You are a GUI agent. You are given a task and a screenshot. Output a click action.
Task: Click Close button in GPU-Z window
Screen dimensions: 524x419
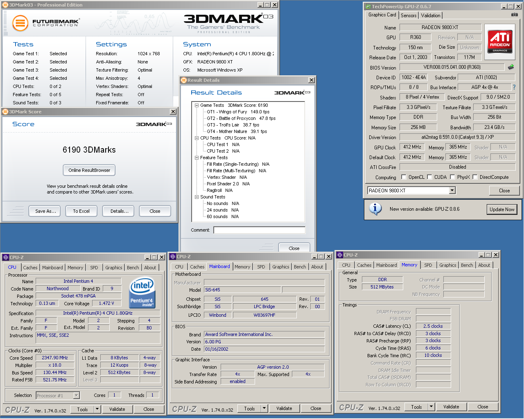(504, 190)
